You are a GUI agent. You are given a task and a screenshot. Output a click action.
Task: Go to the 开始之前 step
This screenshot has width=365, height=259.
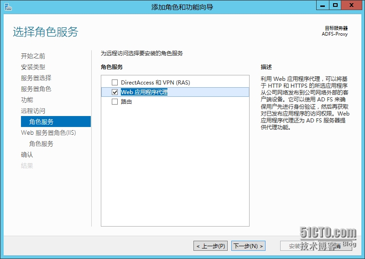(x=33, y=56)
